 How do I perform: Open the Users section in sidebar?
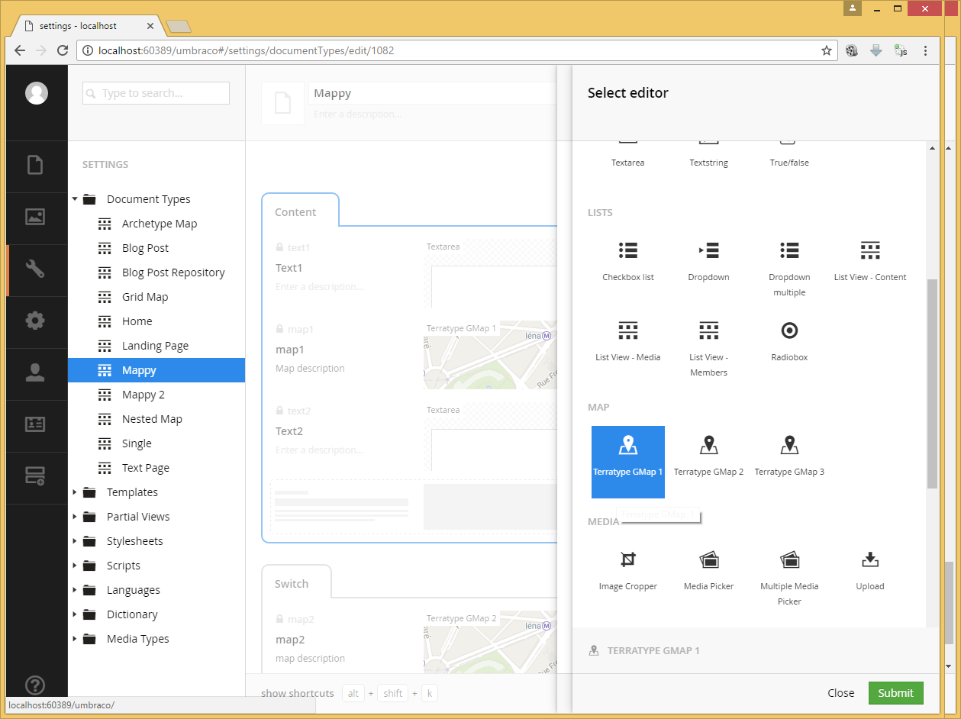(35, 373)
